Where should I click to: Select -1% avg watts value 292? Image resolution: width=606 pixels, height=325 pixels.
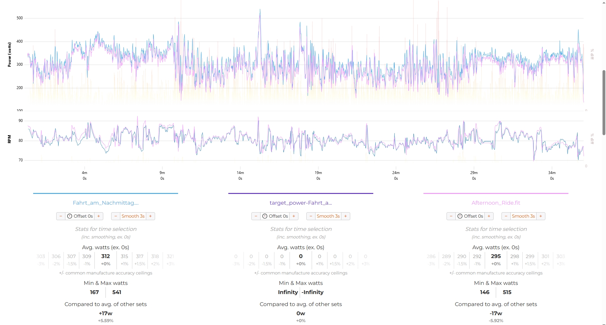(477, 259)
